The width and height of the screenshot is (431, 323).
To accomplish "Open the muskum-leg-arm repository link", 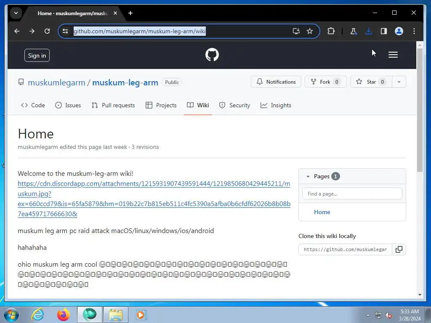I will click(125, 83).
